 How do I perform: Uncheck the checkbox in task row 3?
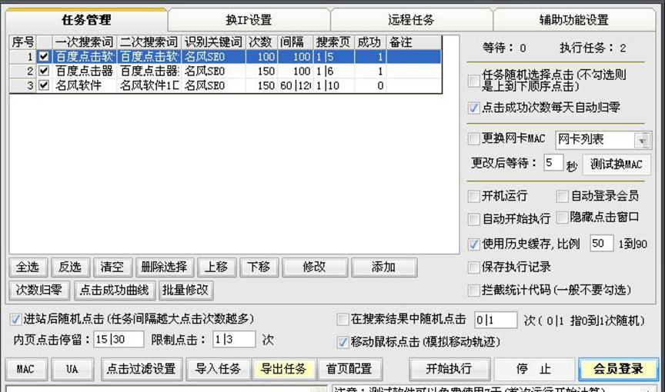44,85
